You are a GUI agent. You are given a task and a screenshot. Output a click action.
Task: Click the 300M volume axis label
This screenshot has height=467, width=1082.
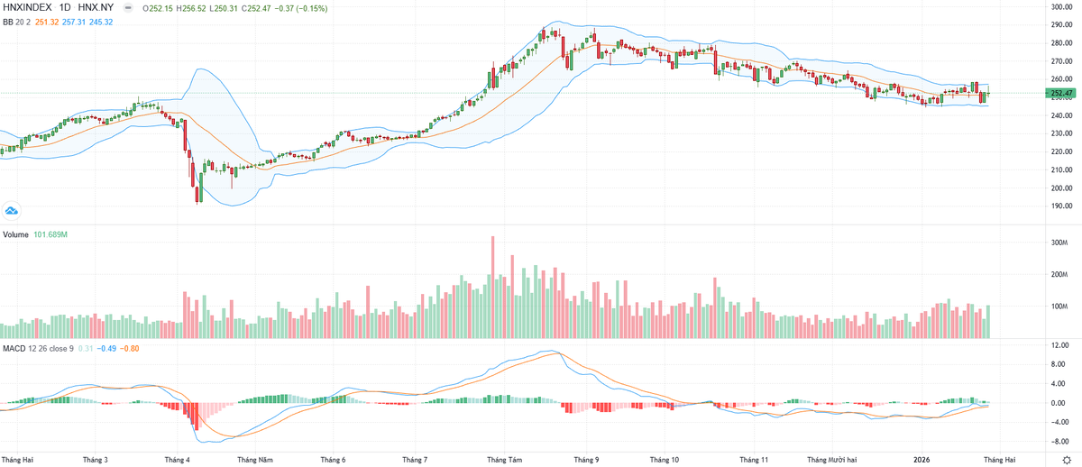1056,243
